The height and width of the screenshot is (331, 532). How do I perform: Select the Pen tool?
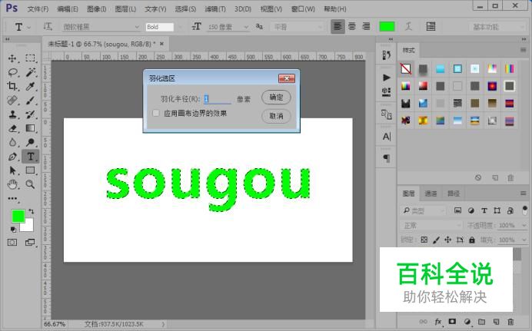coord(12,156)
